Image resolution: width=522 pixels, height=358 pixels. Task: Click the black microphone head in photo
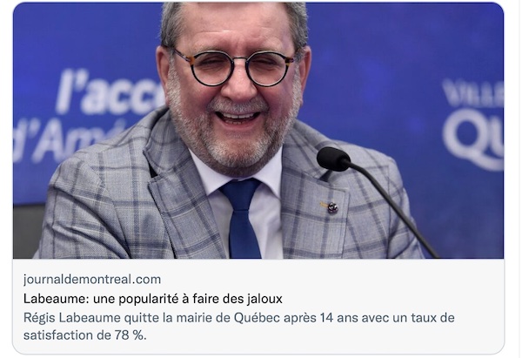click(x=333, y=159)
